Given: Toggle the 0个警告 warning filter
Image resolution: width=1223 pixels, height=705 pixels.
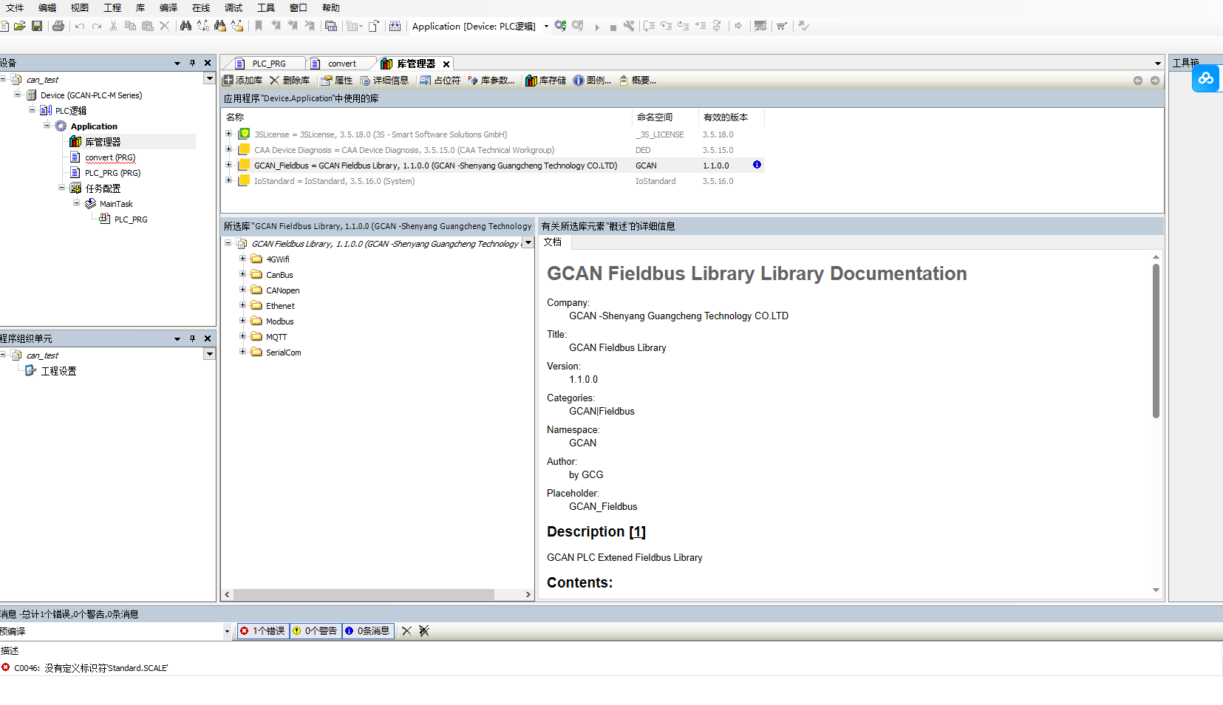Looking at the screenshot, I should (x=316, y=631).
